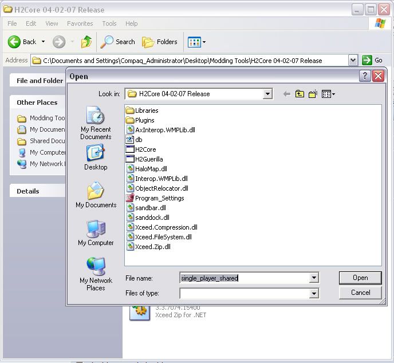The width and height of the screenshot is (394, 363).
Task: Go to Desktop in places bar
Action: 96,157
